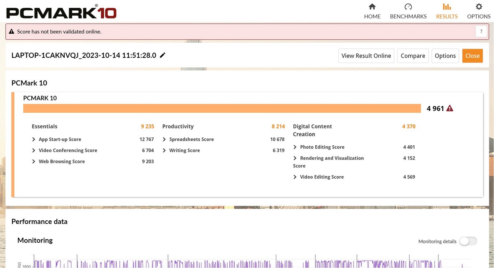Image resolution: width=494 pixels, height=268 pixels.
Task: Click the PCMARK 10 label above the score bar
Action: click(x=40, y=98)
